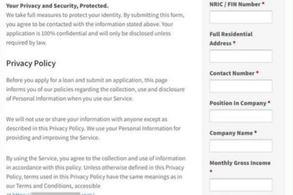
Task: Click the NRIC / FIN Number label
Action: 235,4
